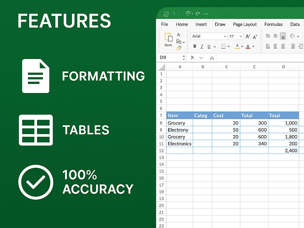Toggle italic formatting
The height and width of the screenshot is (228, 304).
202,46
